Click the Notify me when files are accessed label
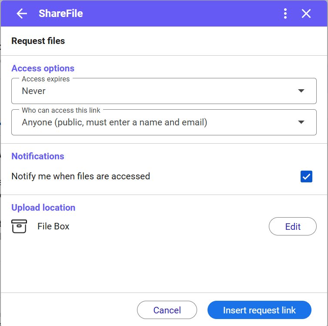 pyautogui.click(x=81, y=176)
